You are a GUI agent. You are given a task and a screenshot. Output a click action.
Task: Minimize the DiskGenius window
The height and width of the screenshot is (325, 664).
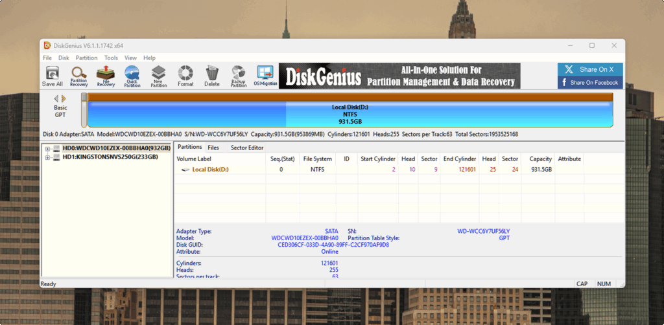[x=569, y=46]
